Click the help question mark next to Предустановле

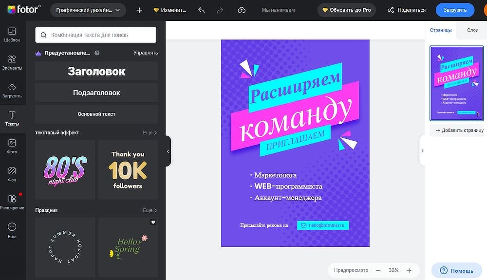(x=97, y=53)
